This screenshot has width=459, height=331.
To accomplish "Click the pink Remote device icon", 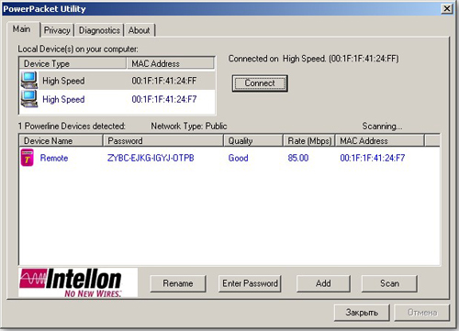I will pyautogui.click(x=28, y=158).
